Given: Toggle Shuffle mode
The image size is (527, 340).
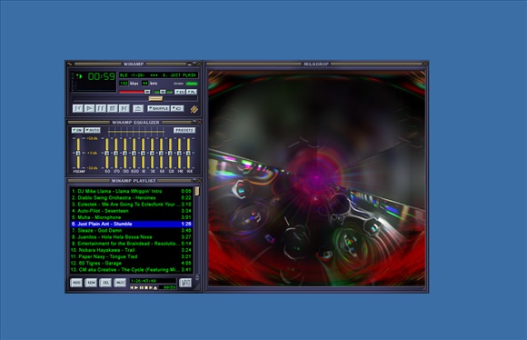Looking at the screenshot, I should 158,108.
